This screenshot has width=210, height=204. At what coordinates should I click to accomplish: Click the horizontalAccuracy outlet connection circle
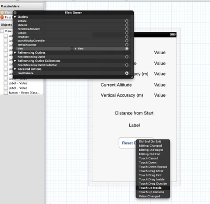(127, 29)
